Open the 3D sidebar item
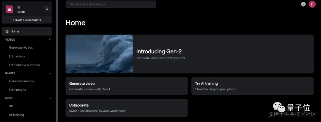The width and height of the screenshot is (321, 122). pyautogui.click(x=11, y=106)
